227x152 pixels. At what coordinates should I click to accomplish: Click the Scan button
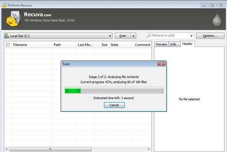coord(123,36)
